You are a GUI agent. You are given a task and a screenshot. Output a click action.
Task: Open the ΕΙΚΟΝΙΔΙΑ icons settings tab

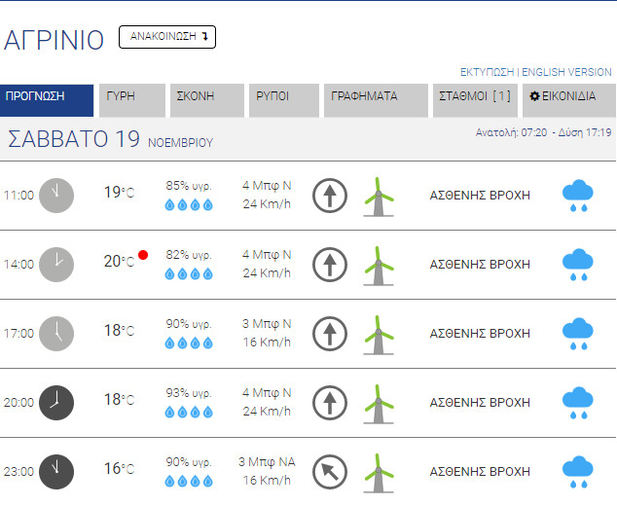click(x=568, y=96)
